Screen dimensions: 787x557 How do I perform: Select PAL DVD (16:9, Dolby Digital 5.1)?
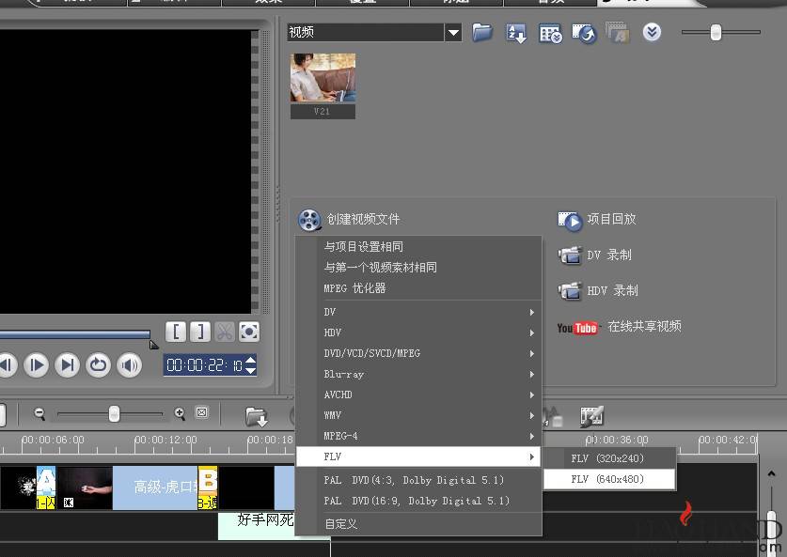[418, 501]
